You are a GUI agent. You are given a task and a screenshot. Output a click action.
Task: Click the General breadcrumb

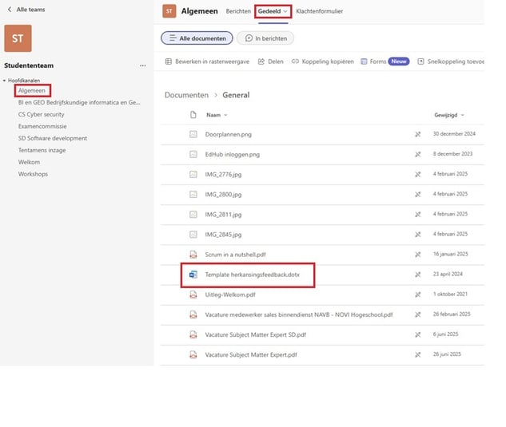[236, 95]
